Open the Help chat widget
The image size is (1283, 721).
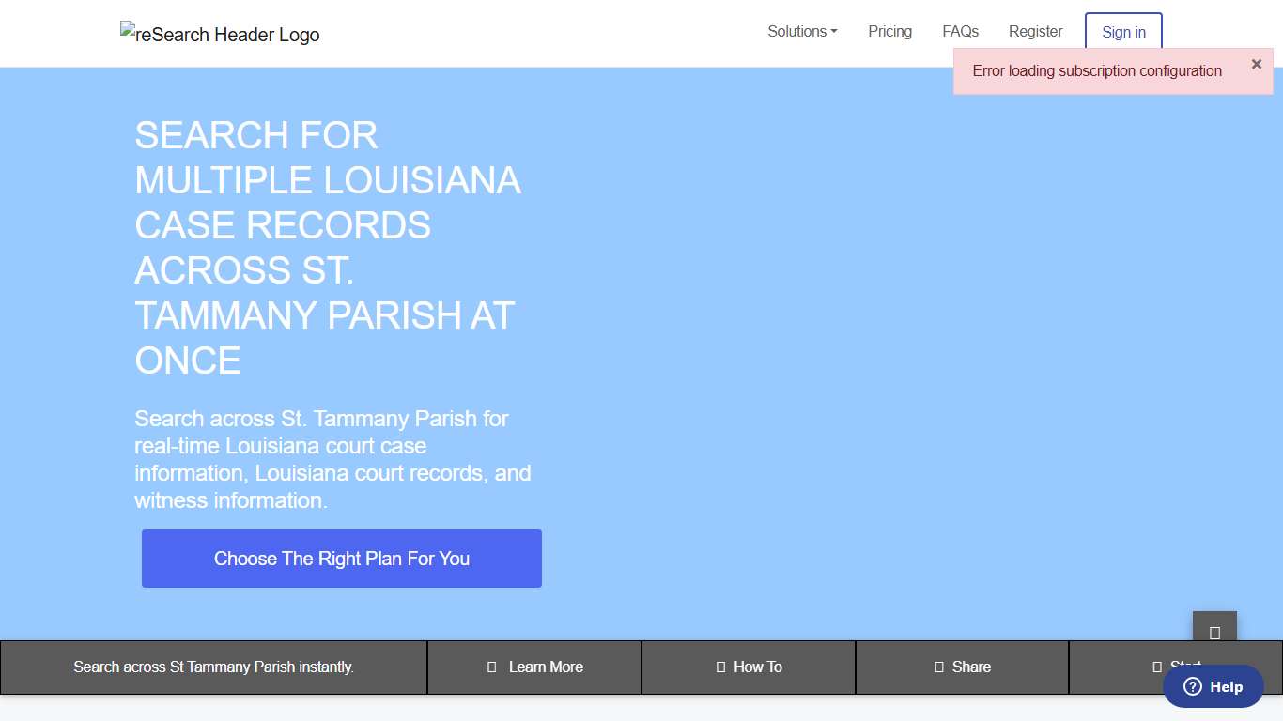[x=1213, y=686]
